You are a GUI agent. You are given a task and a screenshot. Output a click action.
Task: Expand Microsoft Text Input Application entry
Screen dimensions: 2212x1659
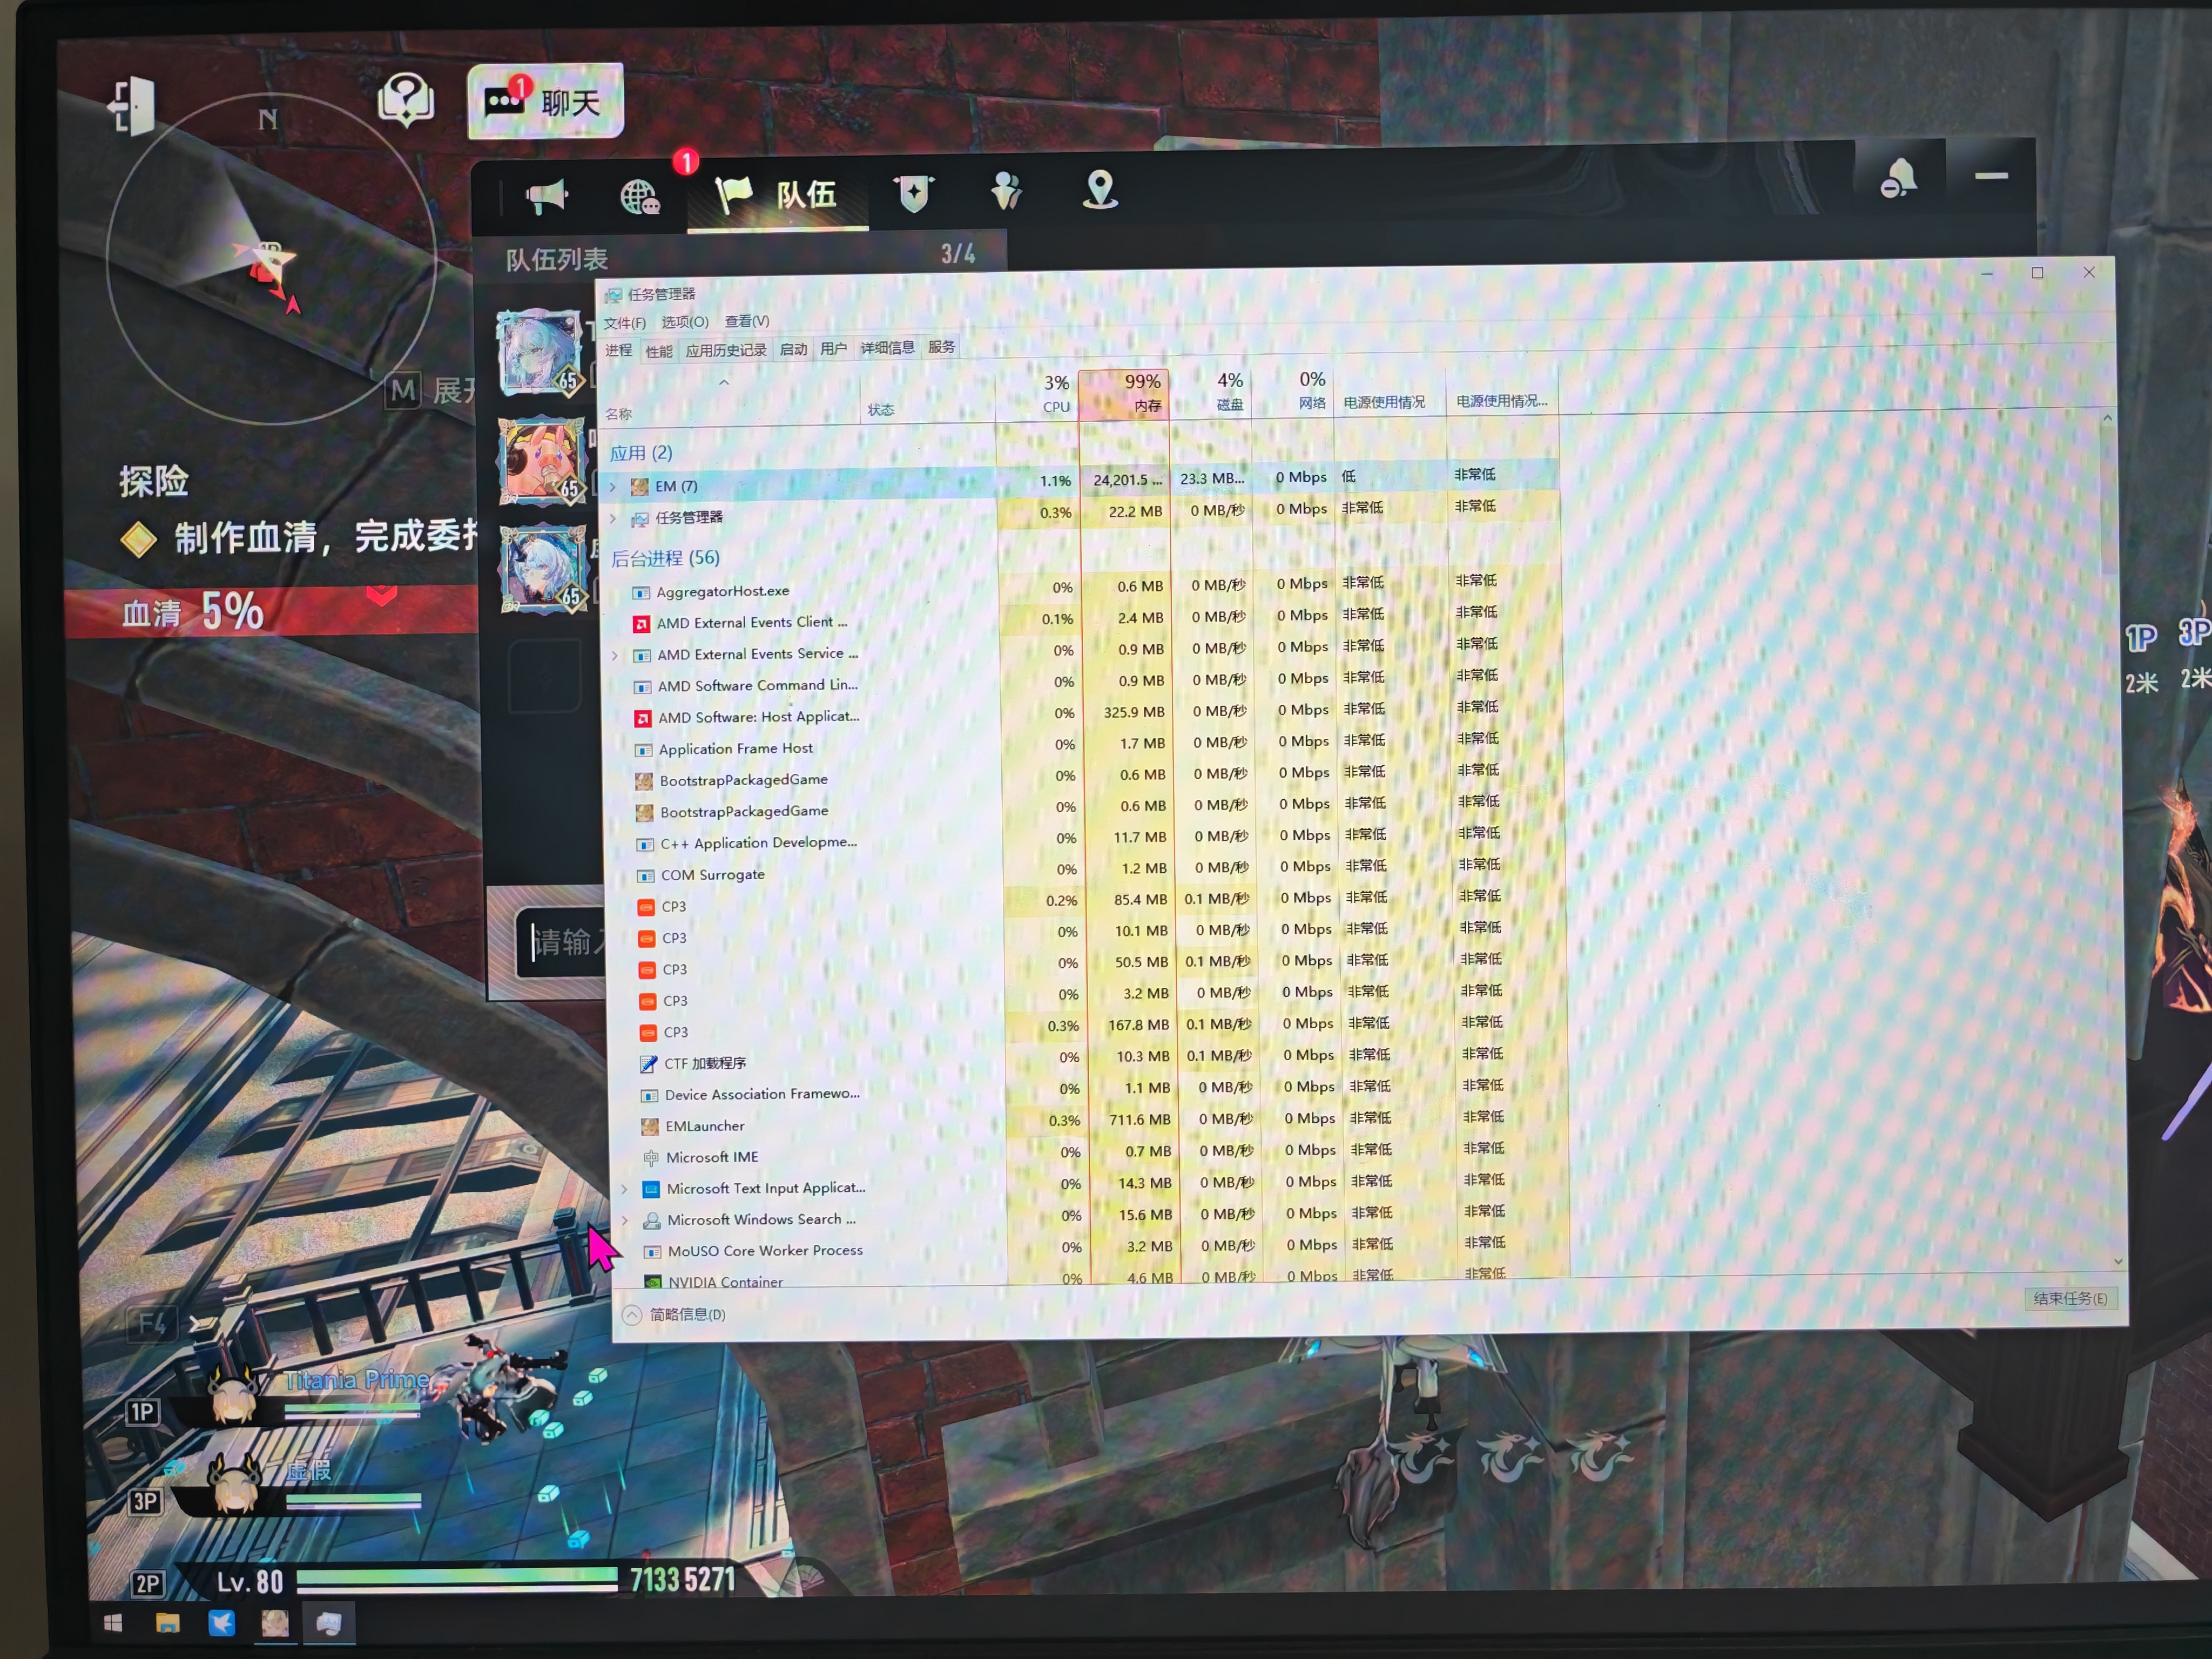click(625, 1190)
